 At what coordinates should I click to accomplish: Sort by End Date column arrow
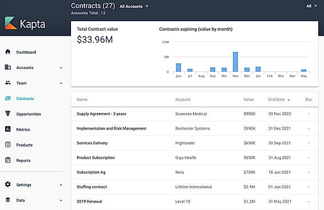[x=289, y=100]
